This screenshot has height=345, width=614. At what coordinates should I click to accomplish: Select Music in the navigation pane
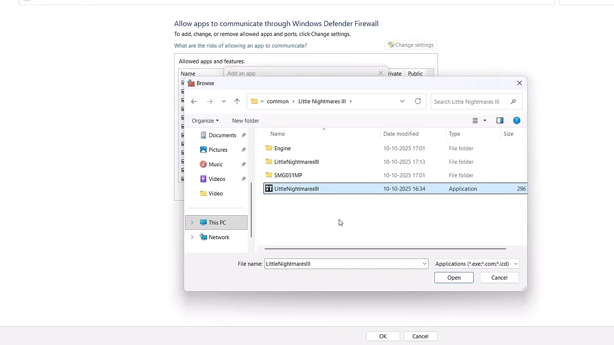point(215,165)
